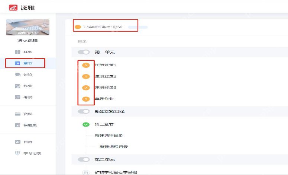Toggle the 第二单元 switch
The height and width of the screenshot is (175, 288).
[84, 159]
